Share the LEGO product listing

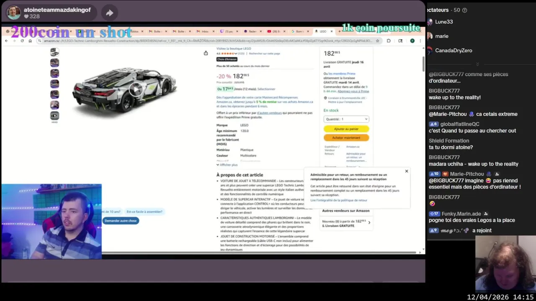click(x=206, y=53)
